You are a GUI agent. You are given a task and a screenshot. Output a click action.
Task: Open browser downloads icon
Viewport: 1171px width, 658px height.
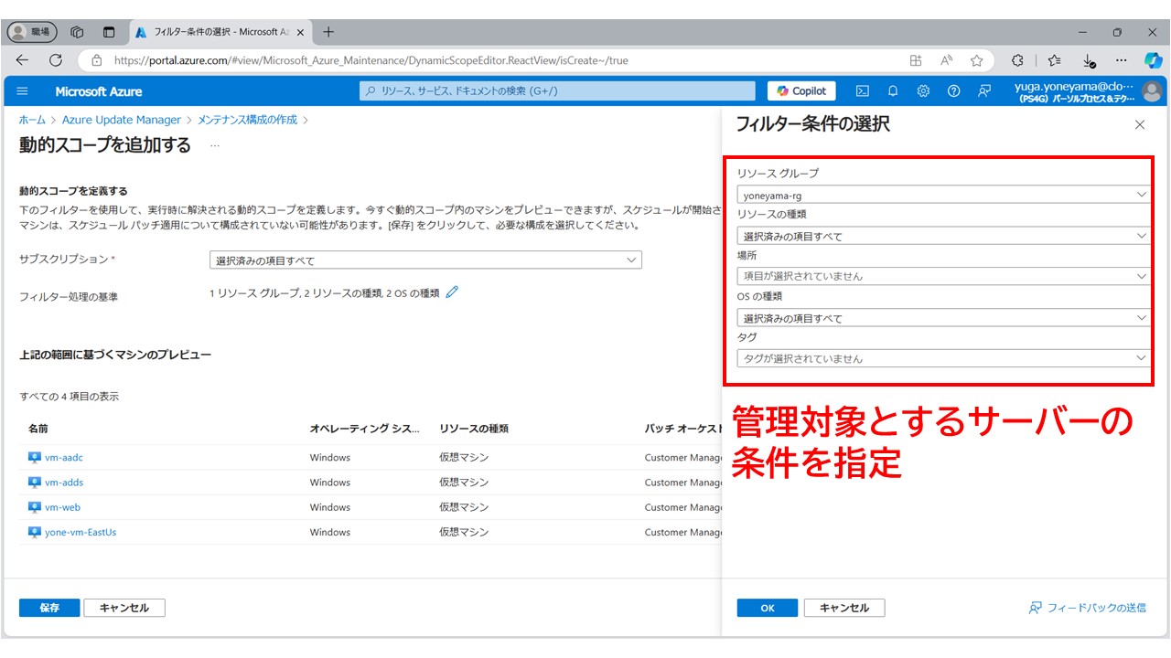click(x=1089, y=60)
